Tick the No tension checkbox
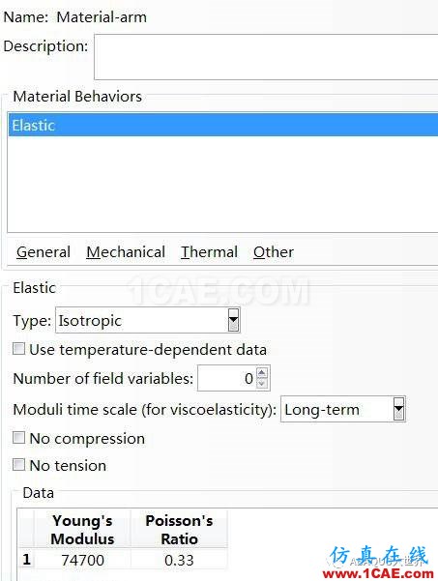The image size is (438, 581). click(19, 465)
